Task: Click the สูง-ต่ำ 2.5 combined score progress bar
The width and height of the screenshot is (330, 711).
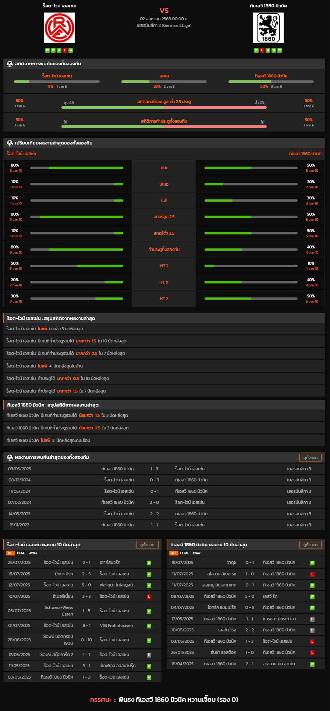Action: (x=164, y=108)
